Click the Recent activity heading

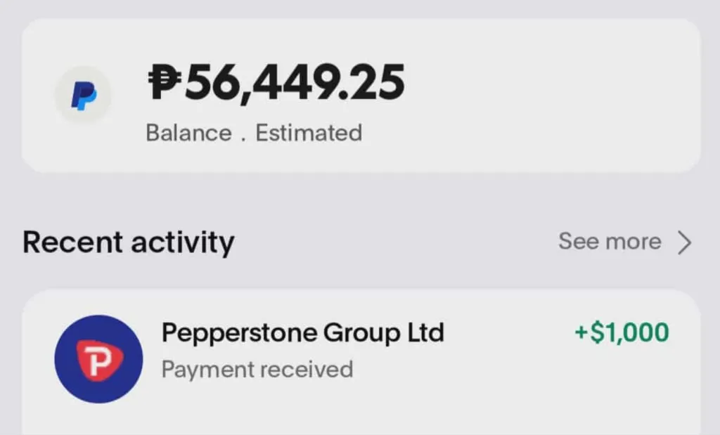(128, 242)
